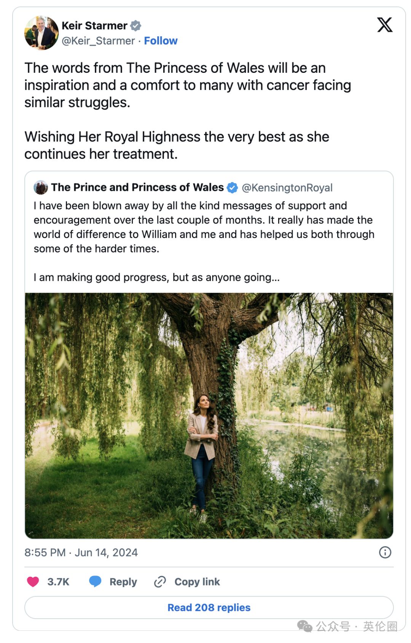Click The Prince and Princess of Wales name
Image resolution: width=411 pixels, height=643 pixels.
point(137,187)
